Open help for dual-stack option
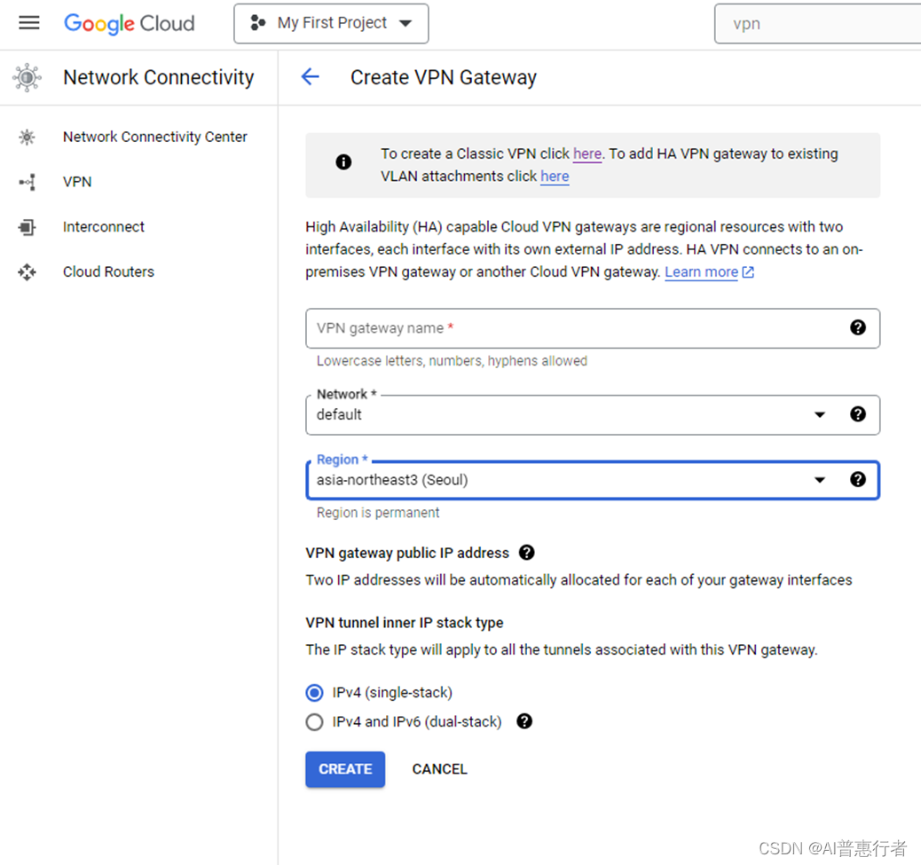The image size is (921, 865). [524, 721]
